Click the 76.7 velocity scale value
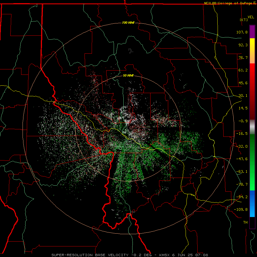The width and height of the screenshot is (257, 257). click(x=243, y=57)
